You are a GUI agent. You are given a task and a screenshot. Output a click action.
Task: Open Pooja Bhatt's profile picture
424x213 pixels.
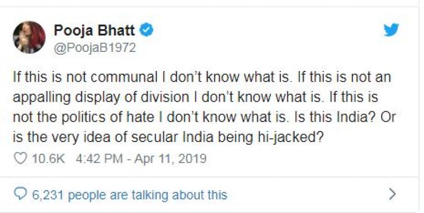point(29,37)
